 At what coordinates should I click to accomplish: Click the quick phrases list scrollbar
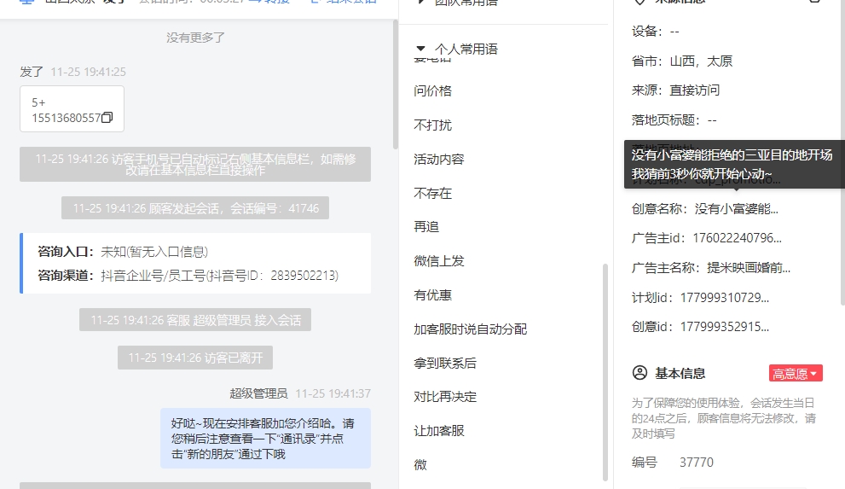point(605,372)
